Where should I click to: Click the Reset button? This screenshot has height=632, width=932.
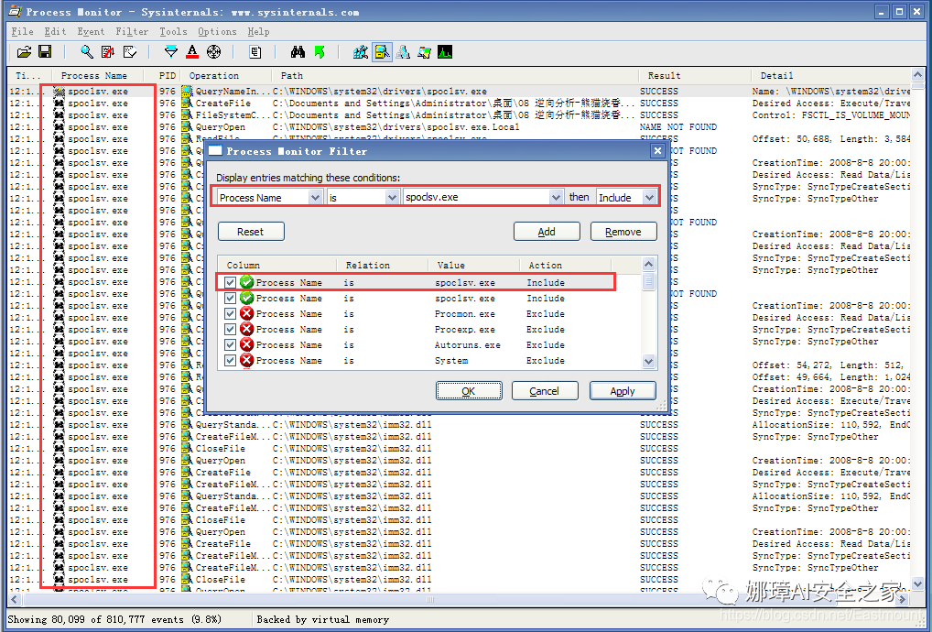click(251, 232)
